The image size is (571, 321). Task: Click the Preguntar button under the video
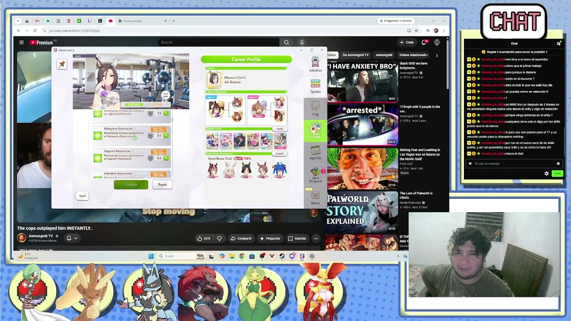(x=270, y=239)
